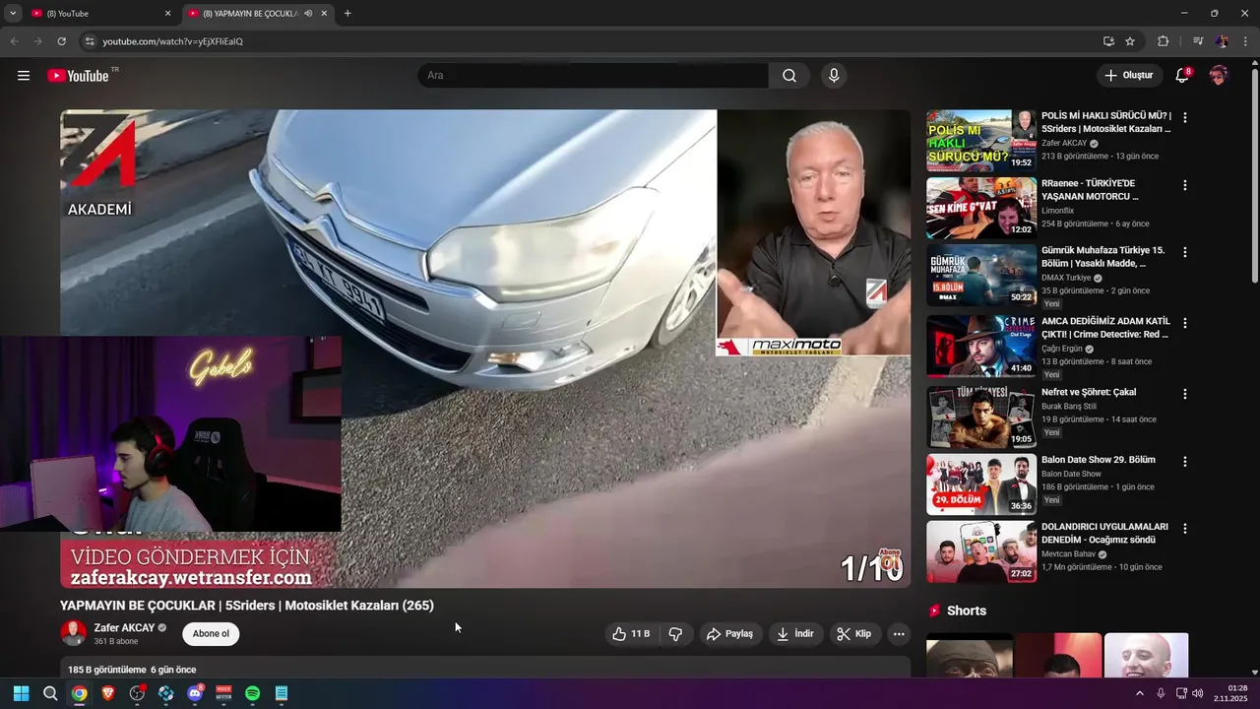Click the İndir download button

[795, 634]
